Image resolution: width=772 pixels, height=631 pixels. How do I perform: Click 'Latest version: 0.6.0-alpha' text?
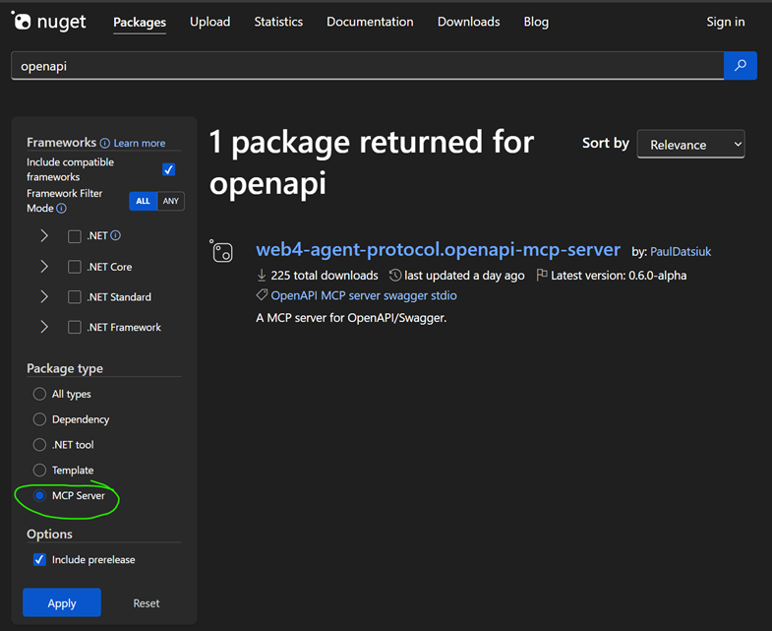[x=619, y=275]
